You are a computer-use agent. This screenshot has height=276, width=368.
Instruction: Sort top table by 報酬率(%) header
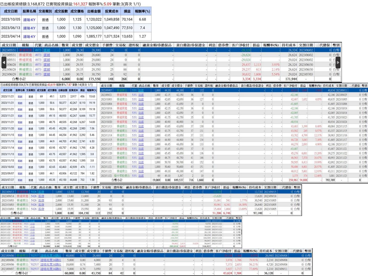click(x=142, y=11)
